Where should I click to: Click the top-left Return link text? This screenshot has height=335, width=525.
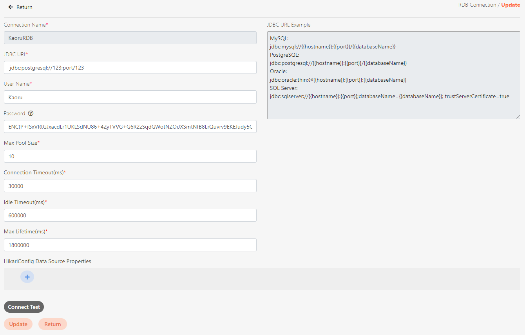point(24,7)
